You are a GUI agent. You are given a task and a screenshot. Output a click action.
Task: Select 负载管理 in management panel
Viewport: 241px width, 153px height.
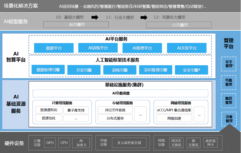coord(229,82)
